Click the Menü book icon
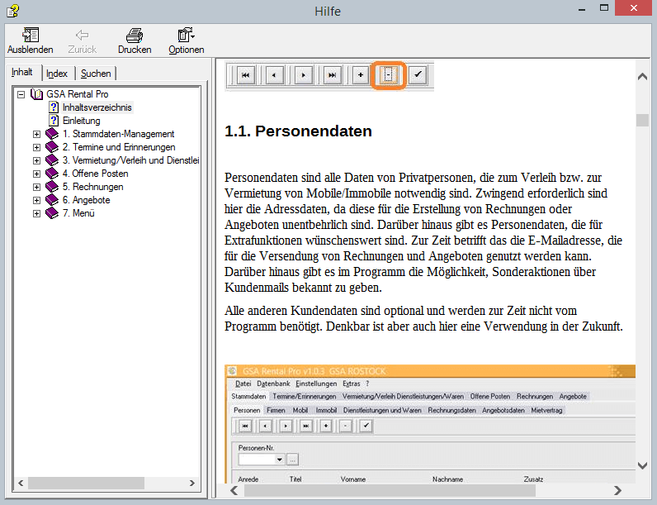657x505 pixels. pos(52,213)
